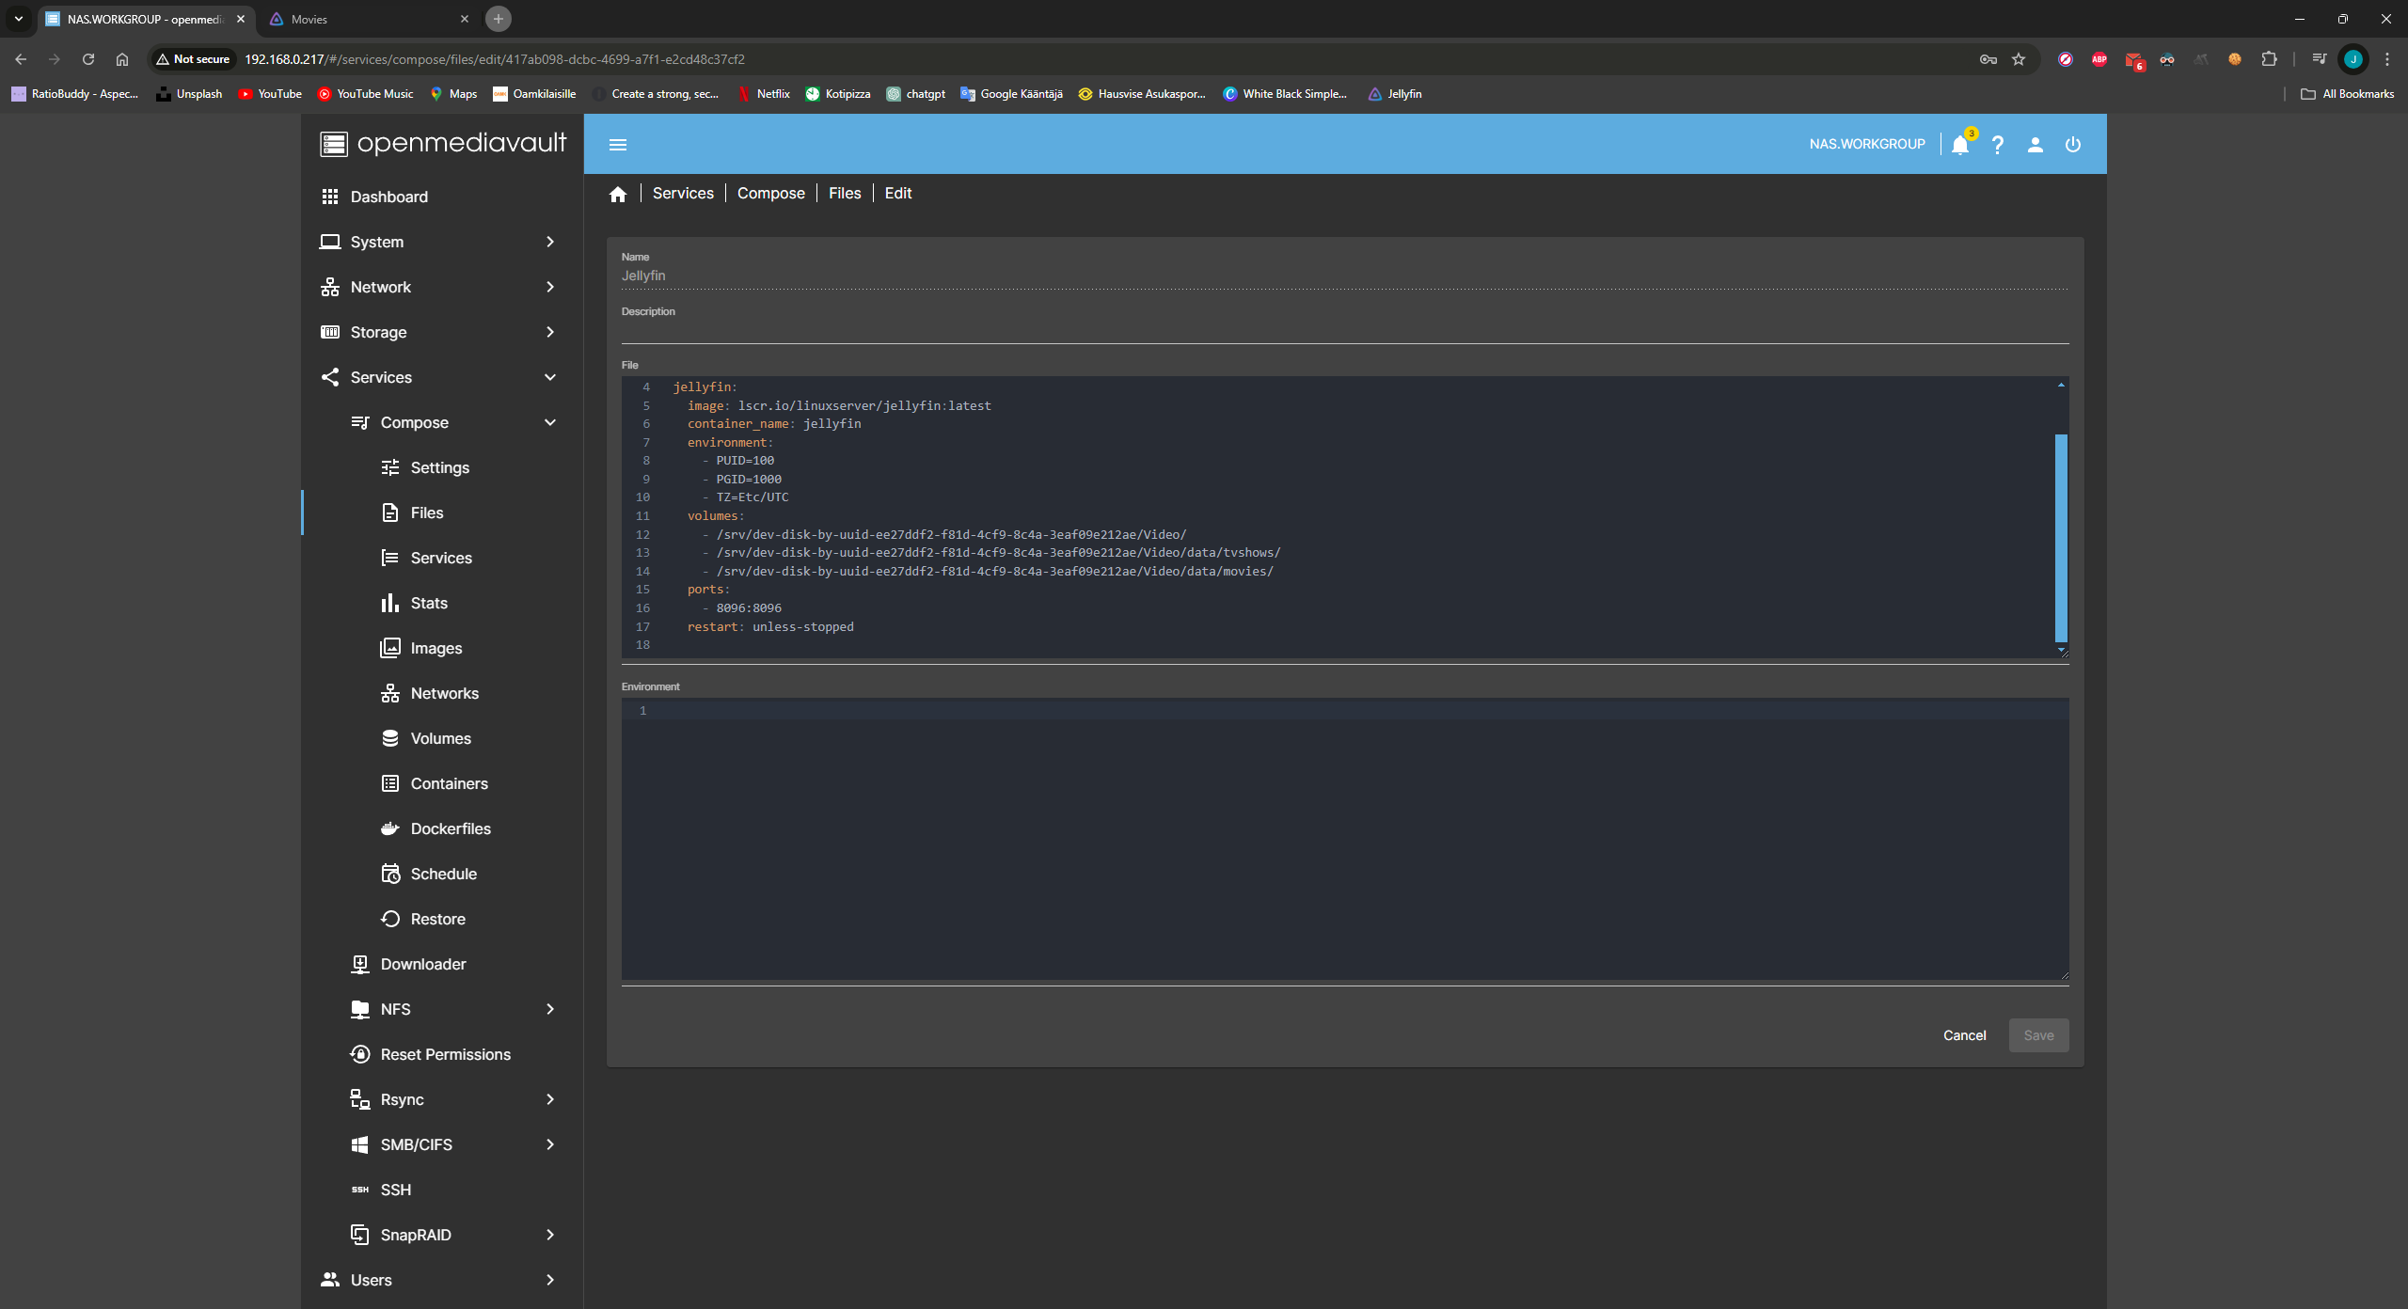The width and height of the screenshot is (2408, 1309).
Task: Open Dockerfiles in the sidebar
Action: (x=451, y=828)
